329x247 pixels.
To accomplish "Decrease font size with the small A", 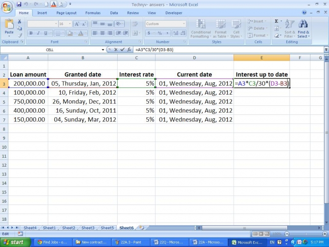I will 84,24.
